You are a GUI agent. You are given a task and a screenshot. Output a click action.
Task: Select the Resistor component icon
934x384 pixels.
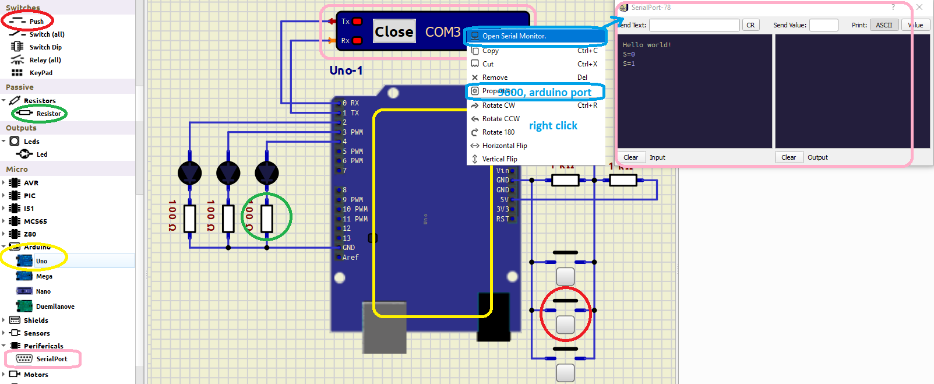pyautogui.click(x=24, y=113)
